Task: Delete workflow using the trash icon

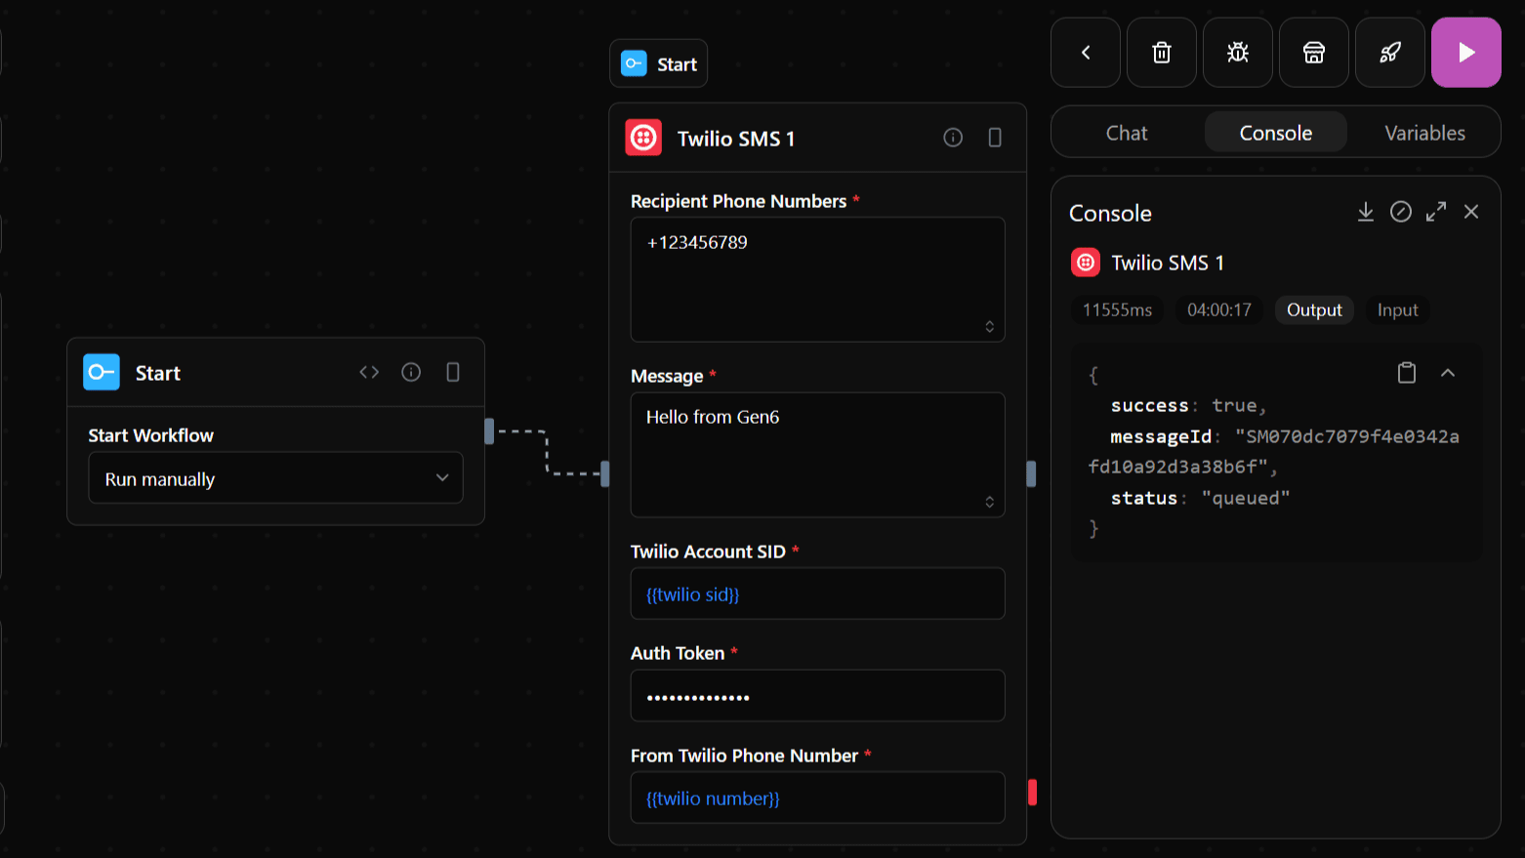Action: 1161,53
